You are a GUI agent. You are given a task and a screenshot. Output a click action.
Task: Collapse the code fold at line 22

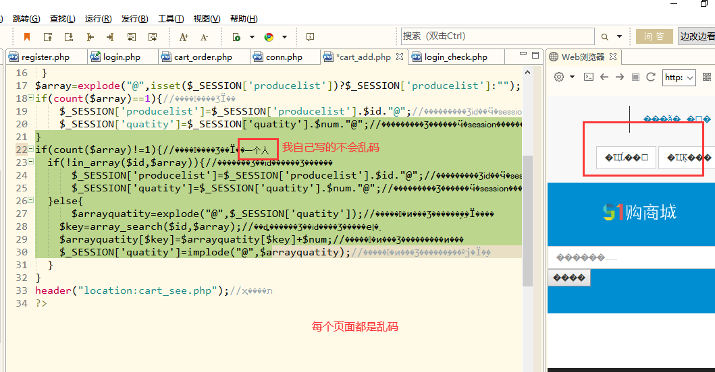coord(30,148)
